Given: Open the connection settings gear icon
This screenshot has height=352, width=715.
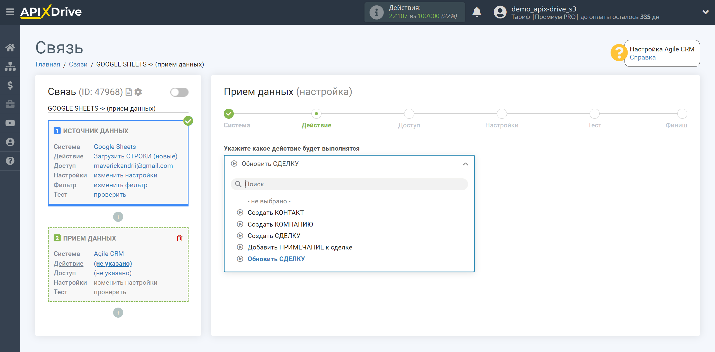Looking at the screenshot, I should (x=138, y=92).
